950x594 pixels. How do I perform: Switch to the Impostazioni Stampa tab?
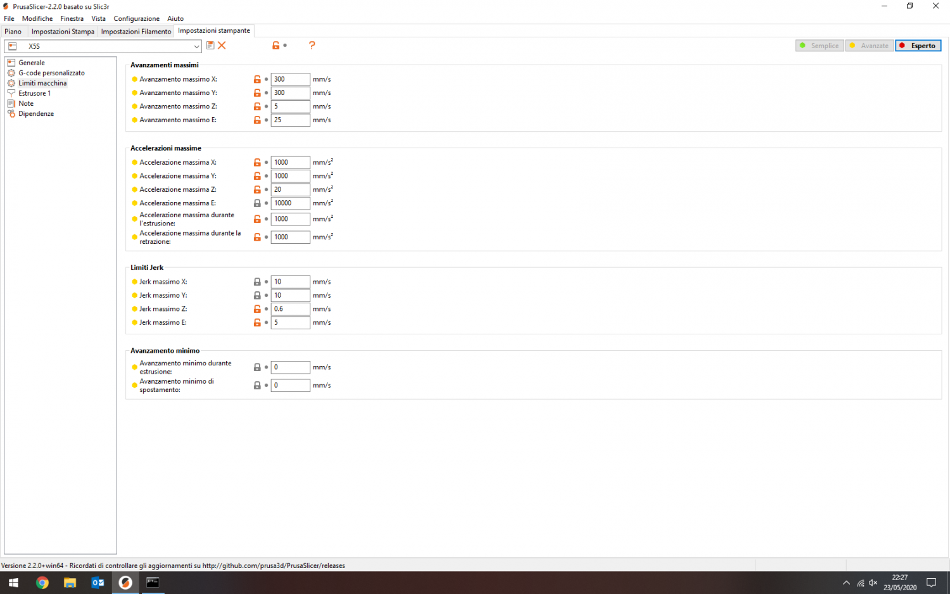pyautogui.click(x=63, y=31)
